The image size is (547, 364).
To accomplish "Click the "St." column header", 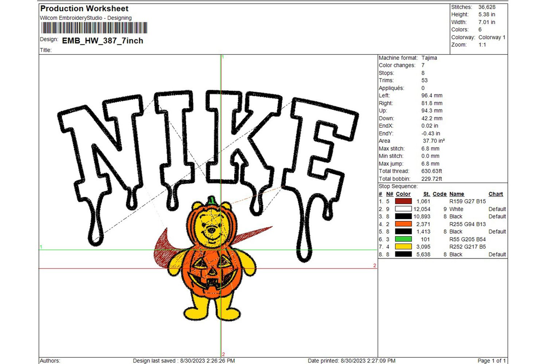I will coord(427,194).
